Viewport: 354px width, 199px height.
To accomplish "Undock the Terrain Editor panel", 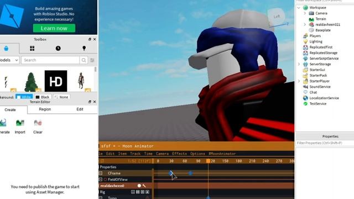I will click(x=90, y=102).
